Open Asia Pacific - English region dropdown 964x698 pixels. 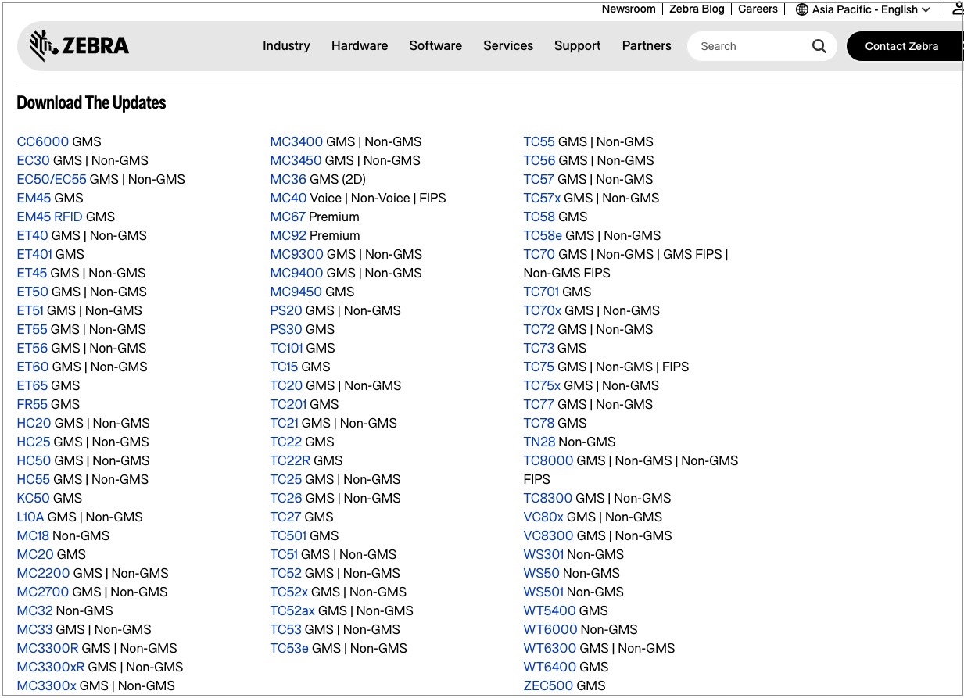tap(863, 9)
